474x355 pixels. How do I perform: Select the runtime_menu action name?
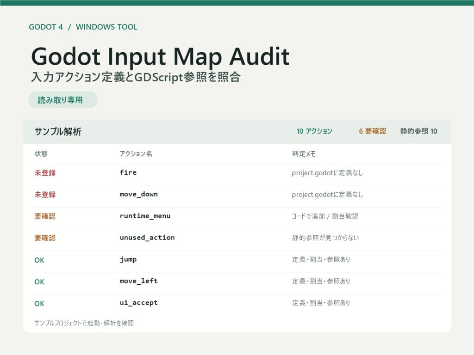coord(145,216)
